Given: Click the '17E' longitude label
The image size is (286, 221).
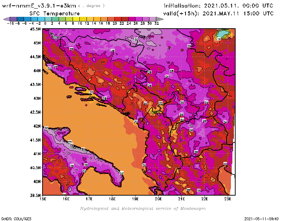Looking at the screenshot, I should [89, 199].
